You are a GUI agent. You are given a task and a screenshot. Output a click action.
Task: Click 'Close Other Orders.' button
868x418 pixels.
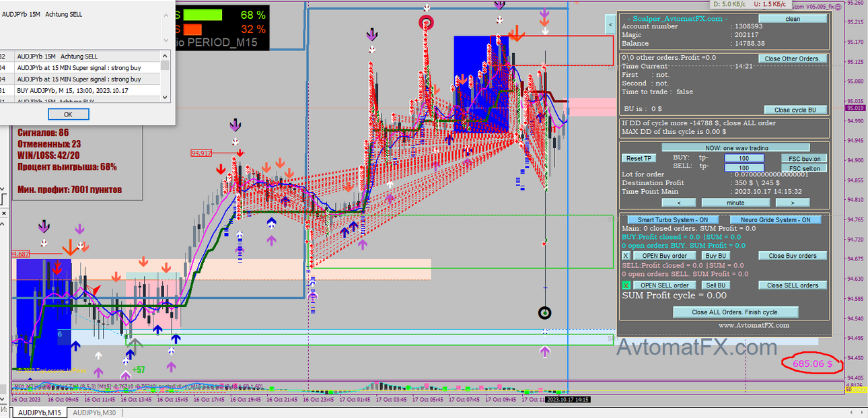[x=793, y=59]
